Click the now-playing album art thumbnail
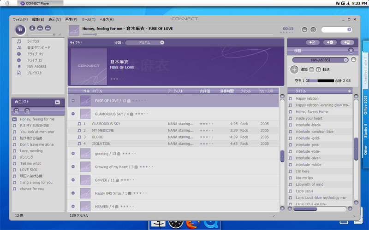This screenshot has height=230, width=369. click(74, 30)
